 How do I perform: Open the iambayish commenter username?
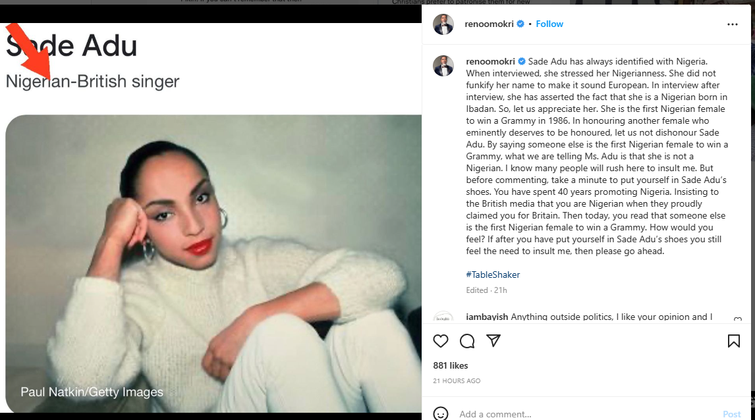click(487, 317)
